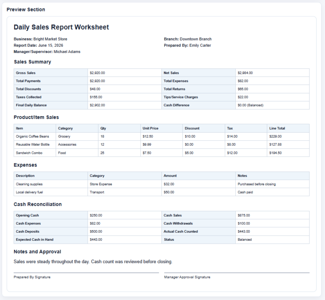Screen dimensions: 325x300
Task: Select the Opening Cash value $250.00
Action: [96, 215]
